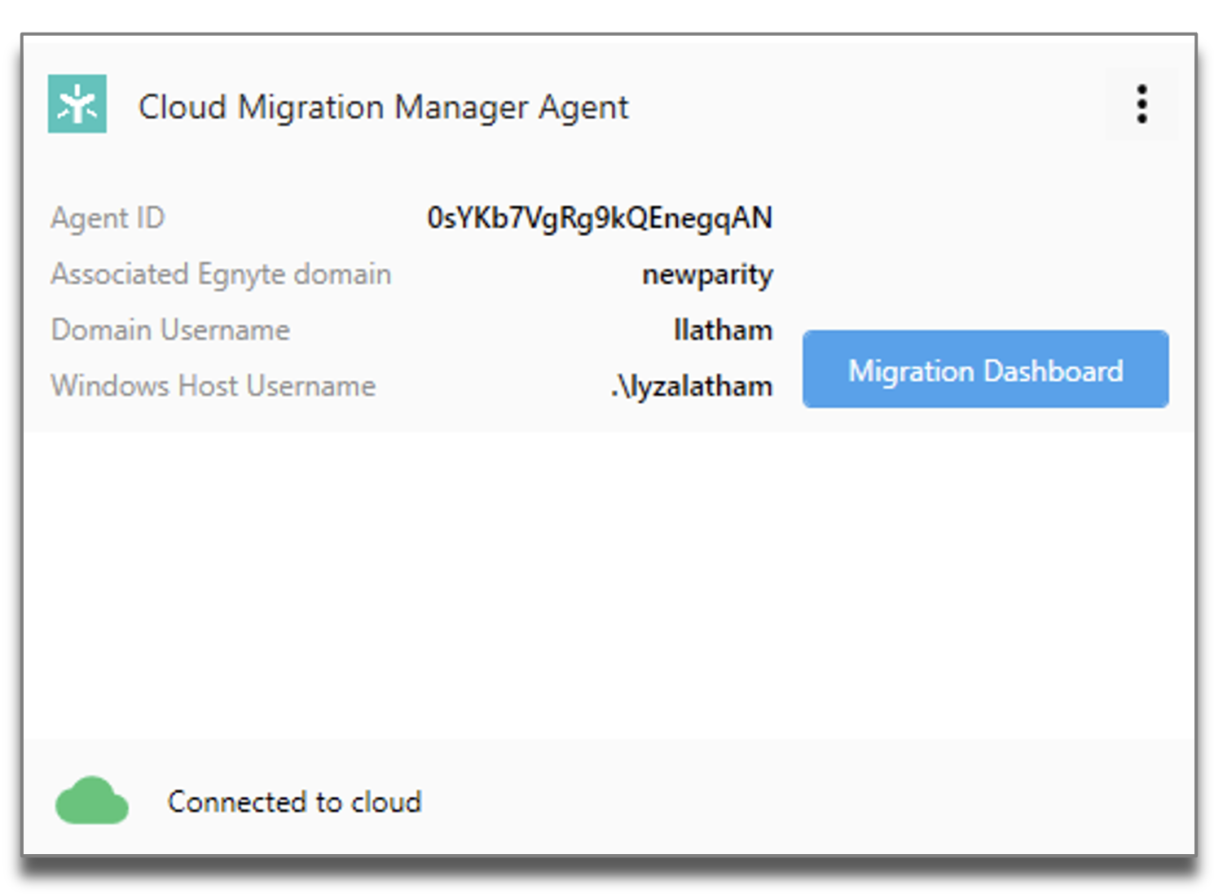Click the Egnyte agent logo icon
Screen dimensions: 1214x894
tap(77, 103)
